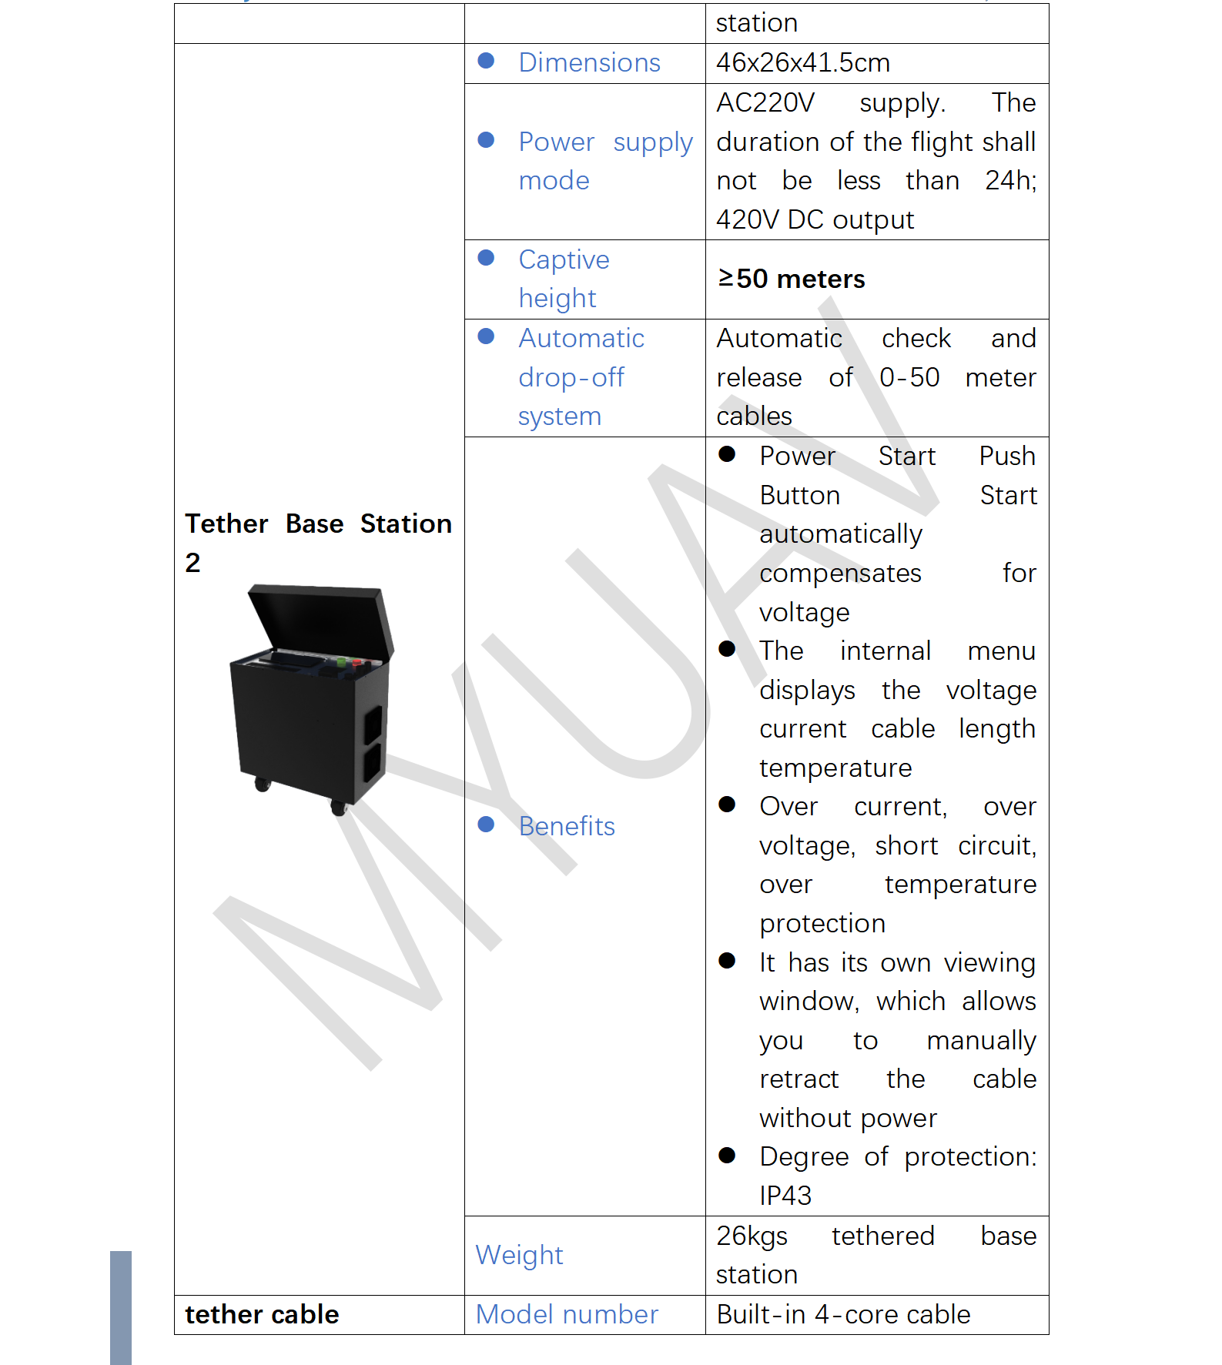Click the blue bullet beside Dimensions
Screen dimensions: 1222x1365
486,61
